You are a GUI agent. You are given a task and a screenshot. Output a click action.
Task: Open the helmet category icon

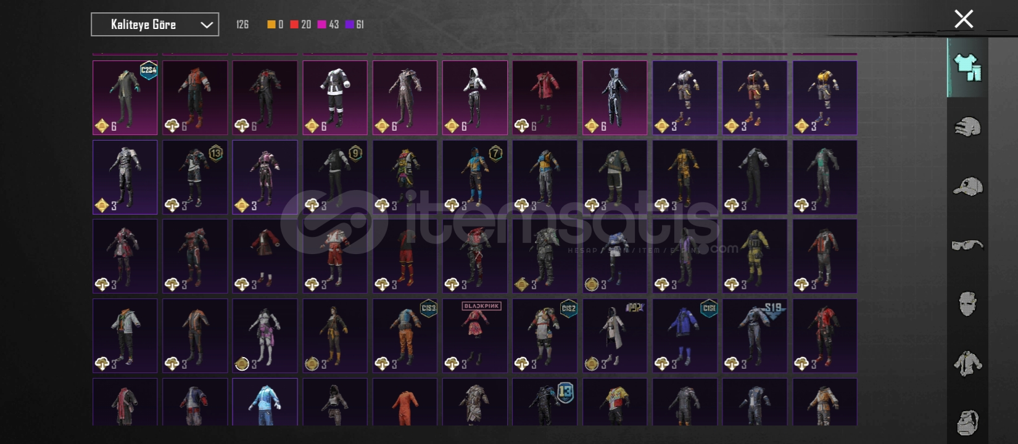pos(967,127)
